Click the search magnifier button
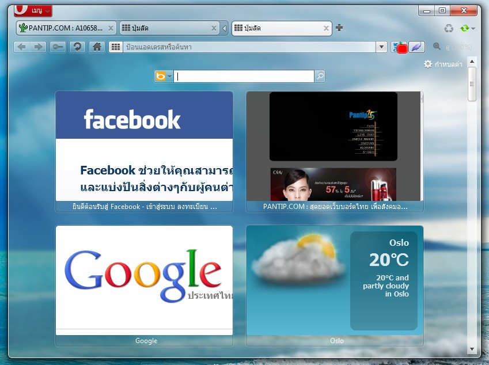This screenshot has width=489, height=365. coord(320,77)
